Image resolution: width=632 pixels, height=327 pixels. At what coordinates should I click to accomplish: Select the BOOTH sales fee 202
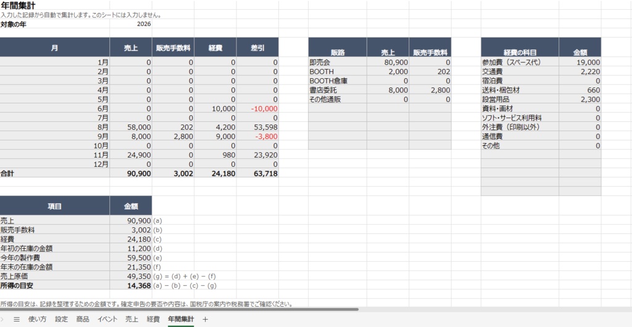point(430,71)
